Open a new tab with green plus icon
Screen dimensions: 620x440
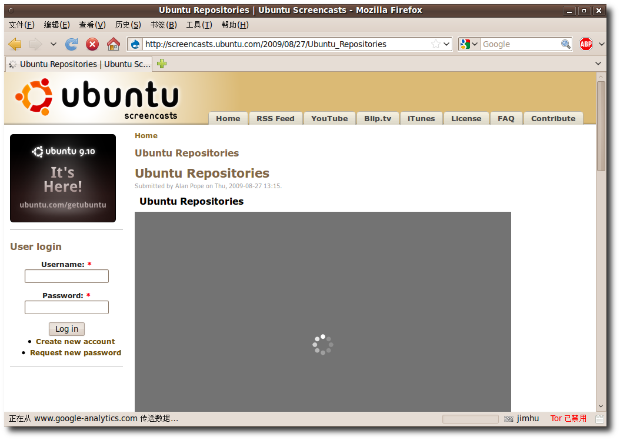click(x=162, y=64)
